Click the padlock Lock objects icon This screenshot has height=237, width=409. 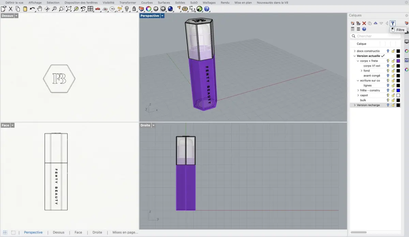134,9
